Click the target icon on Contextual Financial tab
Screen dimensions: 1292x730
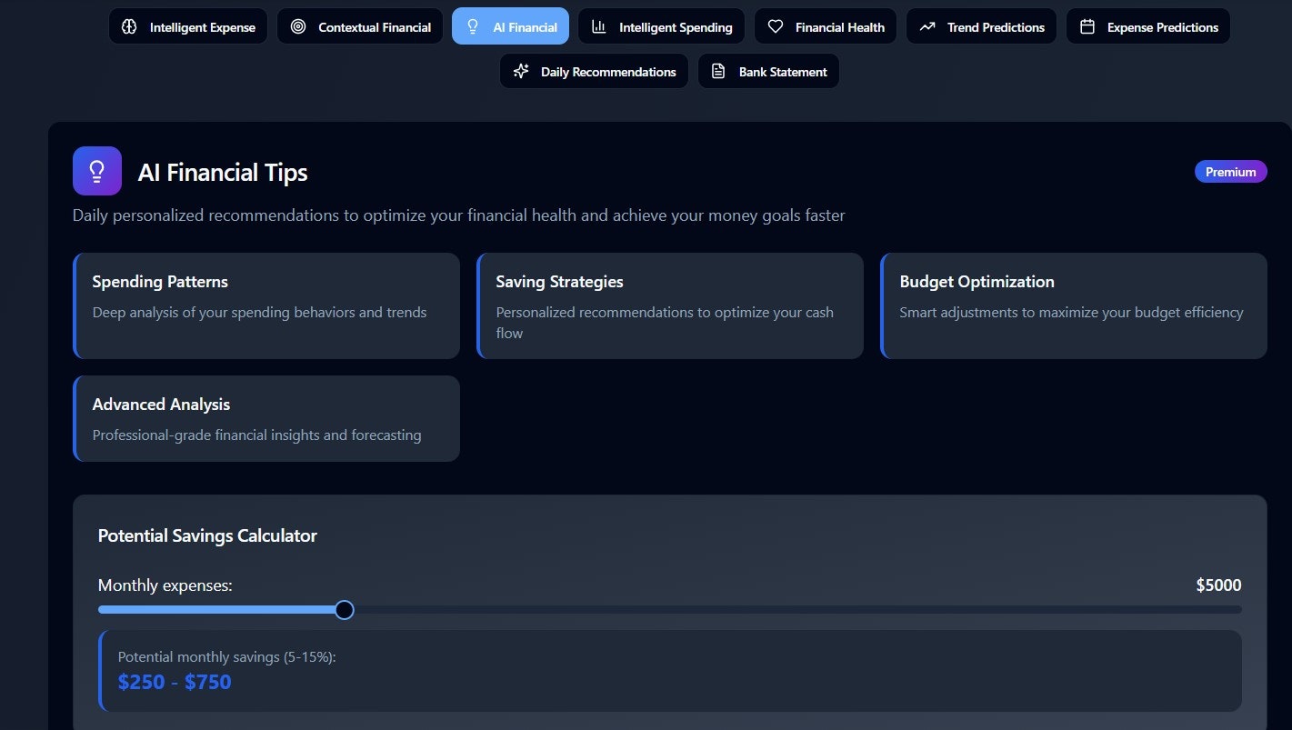(298, 26)
